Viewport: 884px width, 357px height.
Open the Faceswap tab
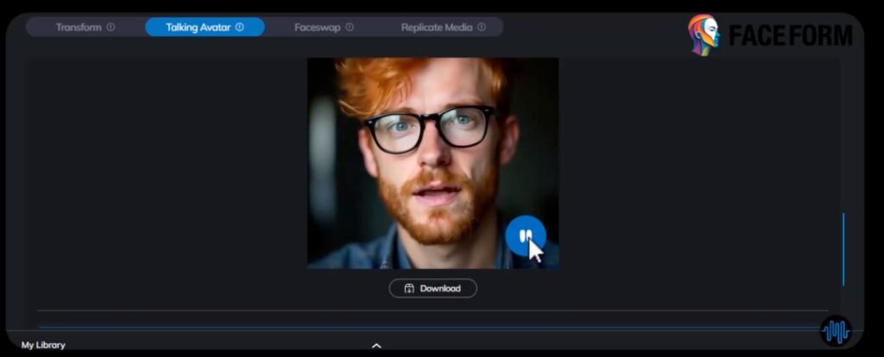(318, 27)
